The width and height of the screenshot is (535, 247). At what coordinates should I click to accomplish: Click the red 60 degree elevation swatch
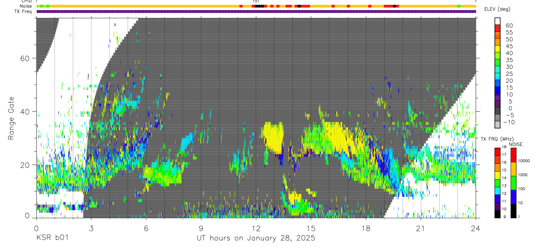tap(498, 28)
